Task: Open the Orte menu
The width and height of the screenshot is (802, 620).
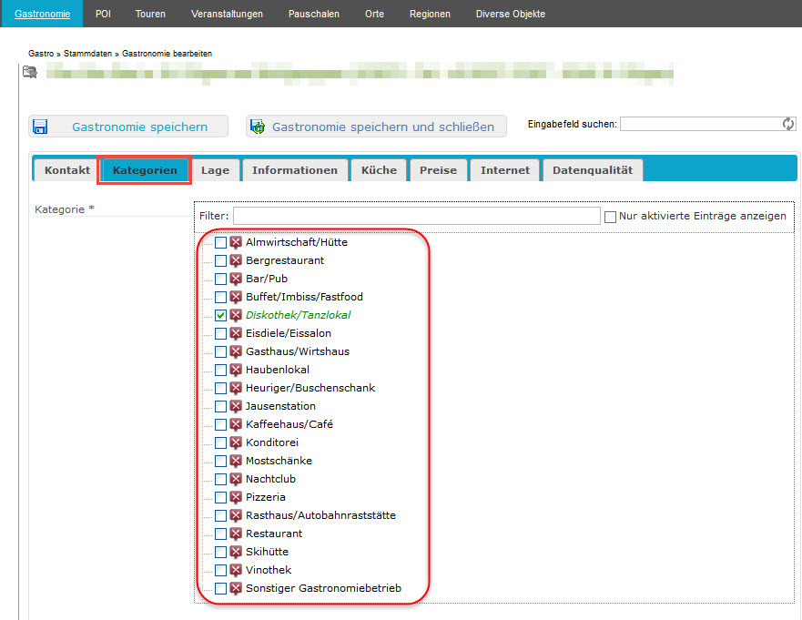Action: (x=374, y=14)
